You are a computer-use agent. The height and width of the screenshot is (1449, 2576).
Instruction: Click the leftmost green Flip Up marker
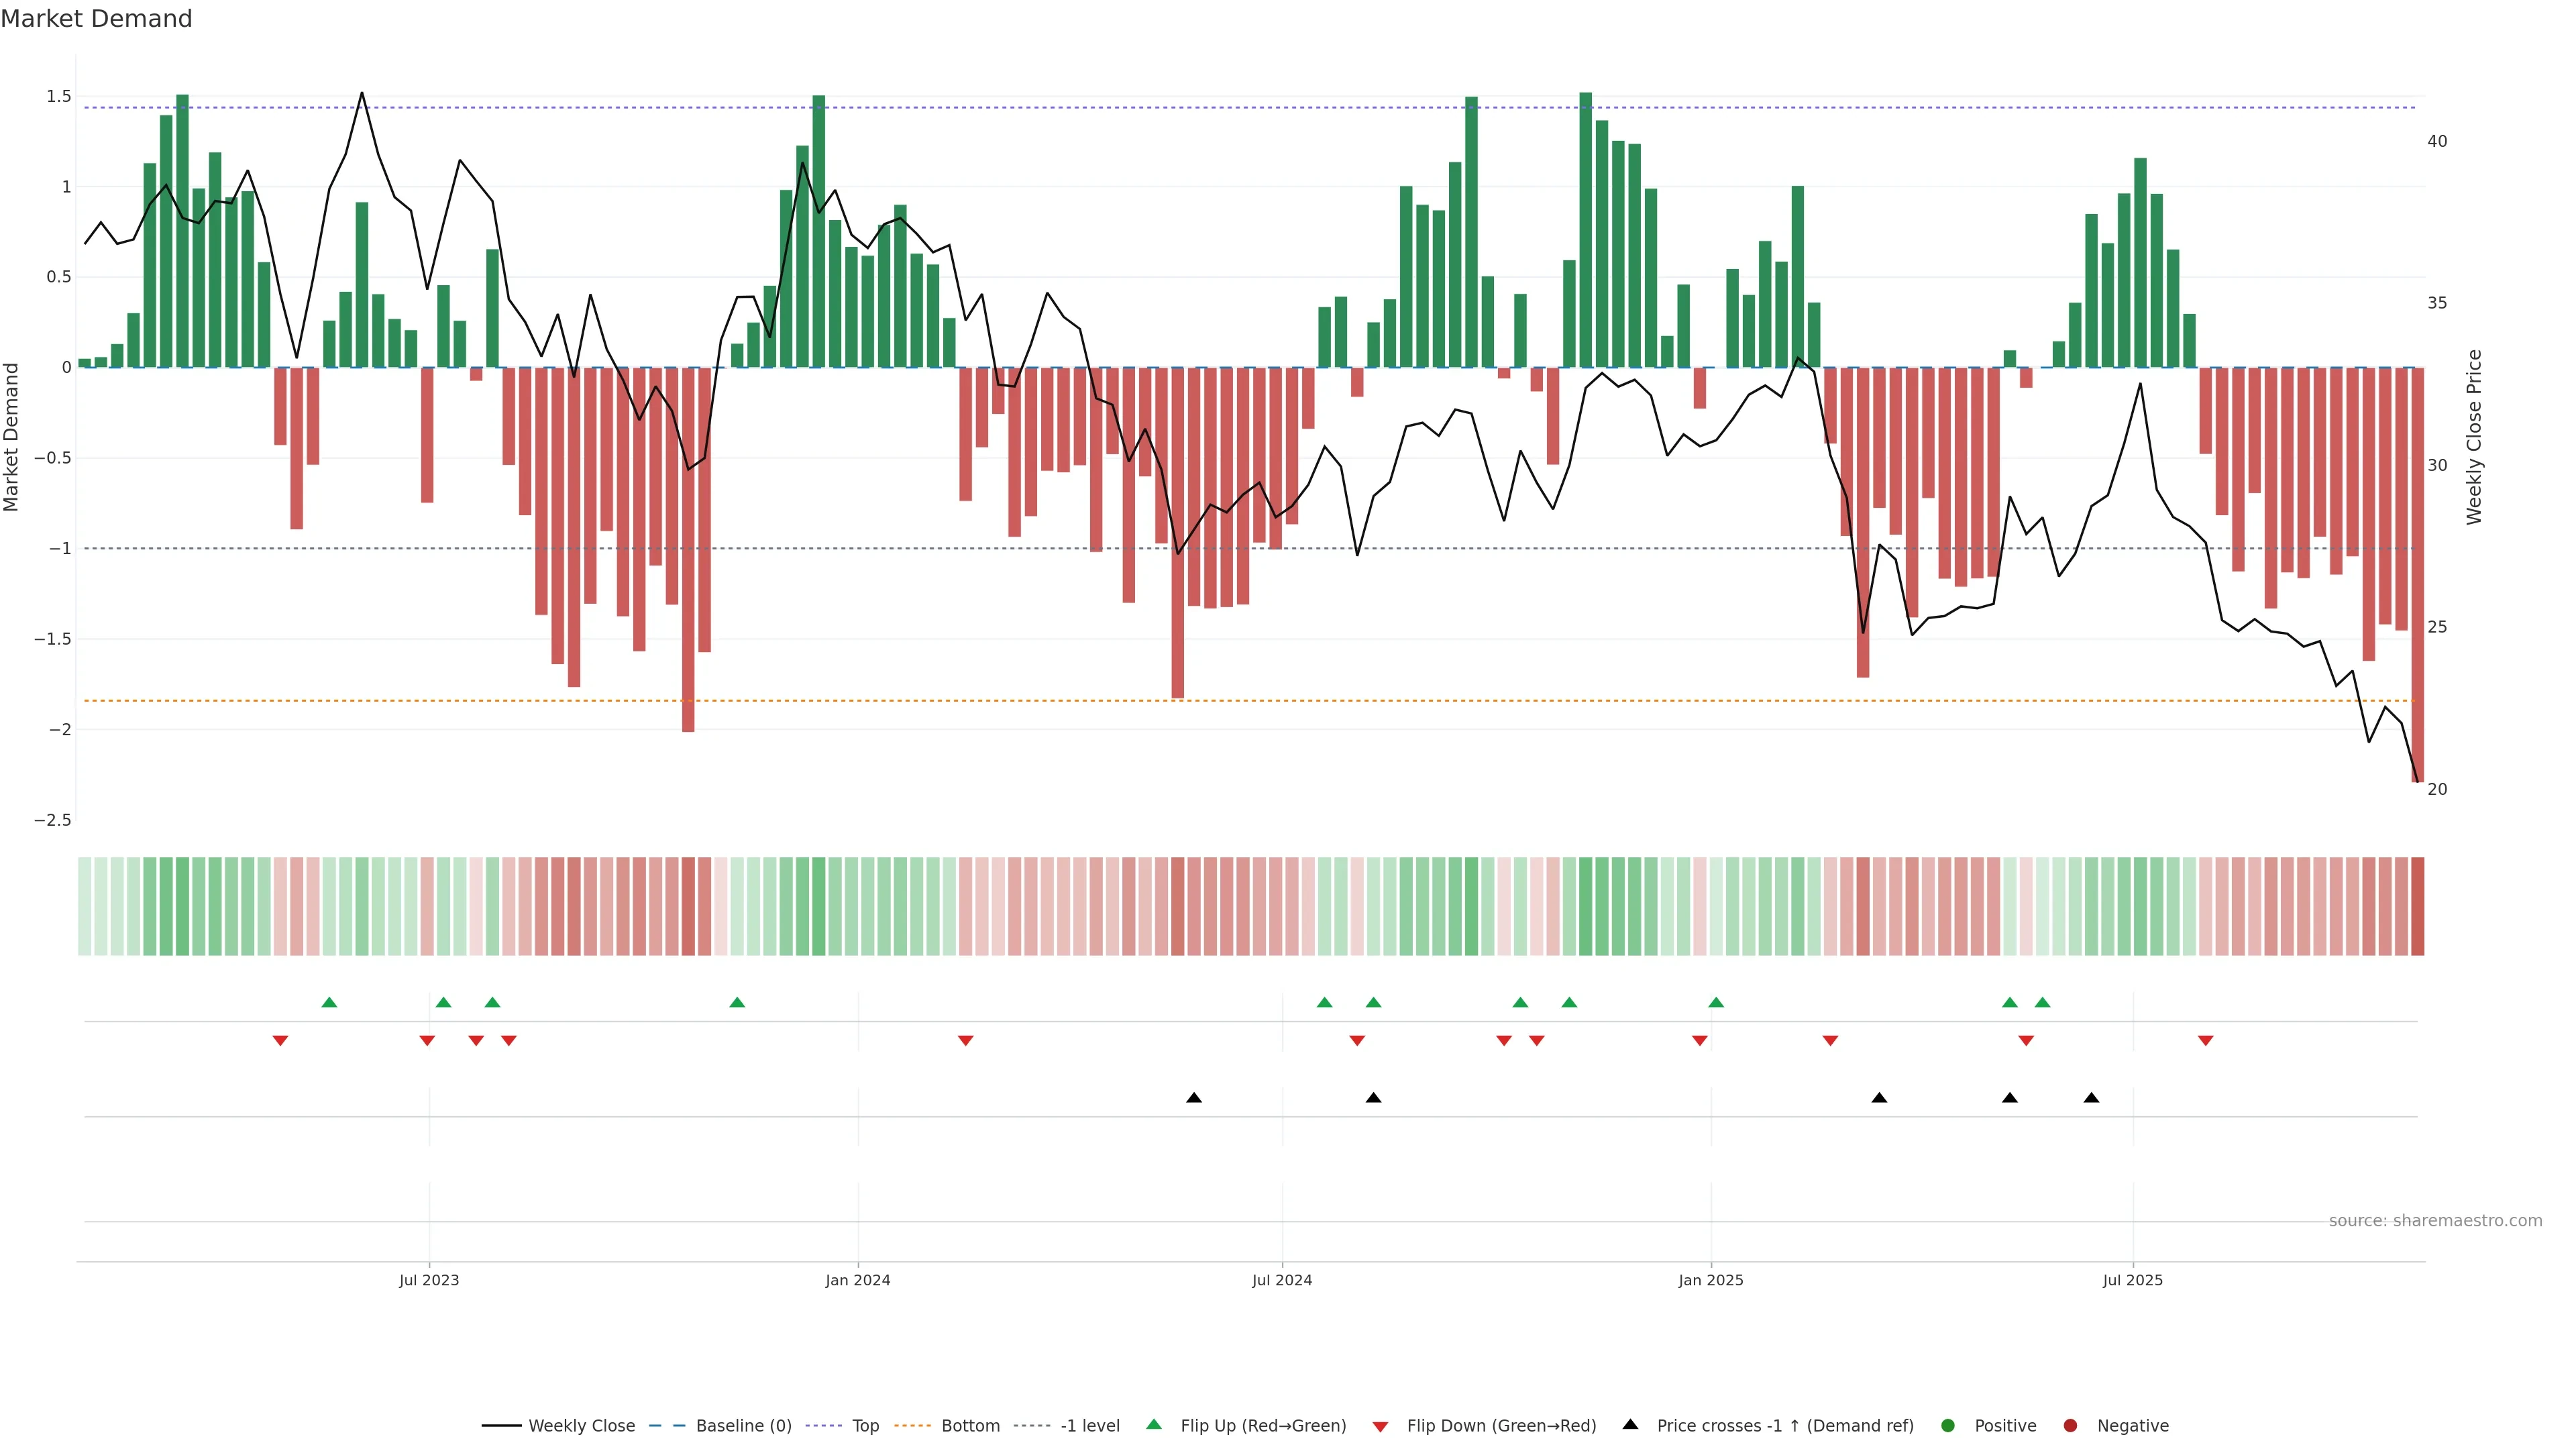coord(329,1002)
